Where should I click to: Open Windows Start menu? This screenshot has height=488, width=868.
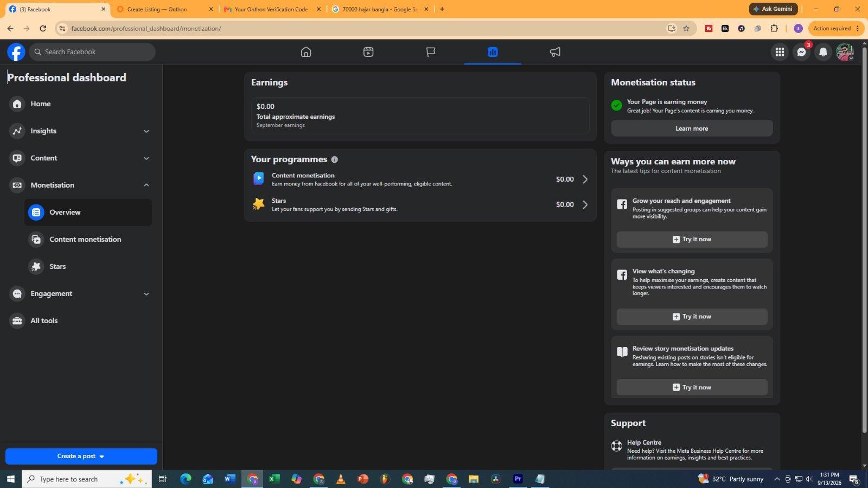tap(10, 479)
